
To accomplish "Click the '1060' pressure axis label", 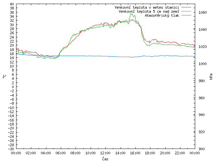I will point(203,13).
